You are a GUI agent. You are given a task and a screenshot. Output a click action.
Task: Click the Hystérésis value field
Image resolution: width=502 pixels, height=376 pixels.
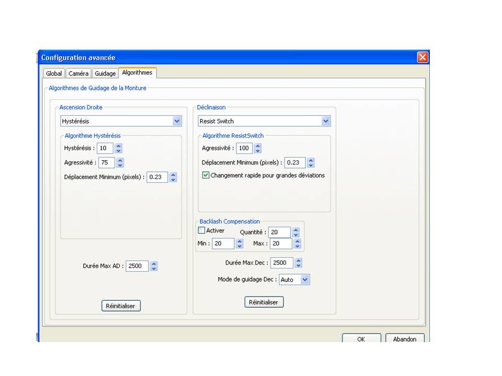click(x=105, y=148)
